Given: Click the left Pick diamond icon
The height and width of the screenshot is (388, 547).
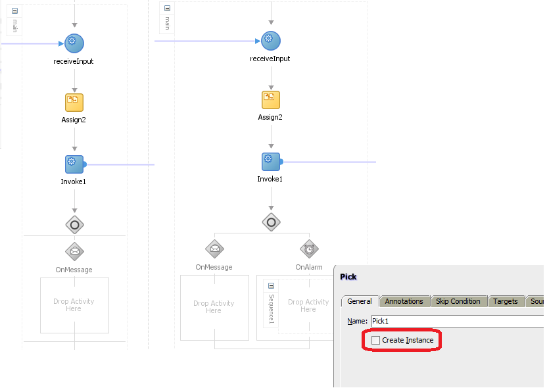Looking at the screenshot, I should [75, 225].
